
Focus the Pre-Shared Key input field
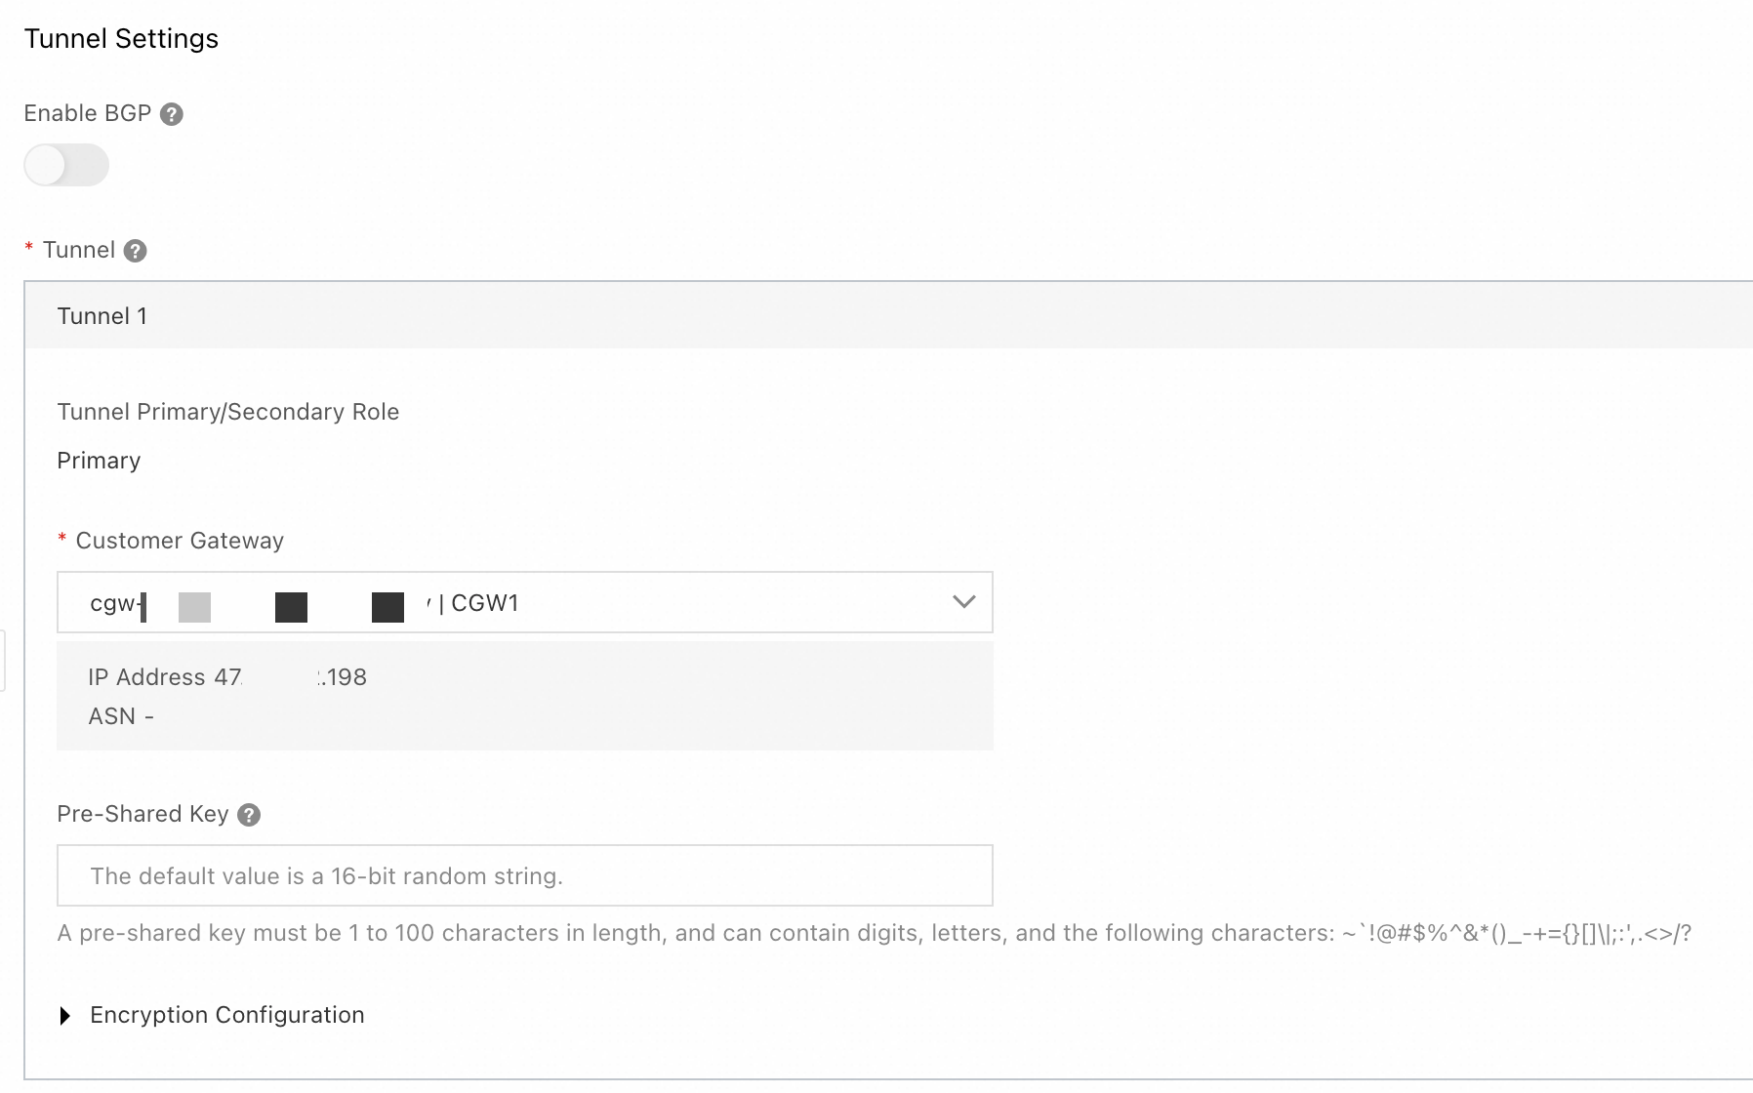pyautogui.click(x=525, y=875)
